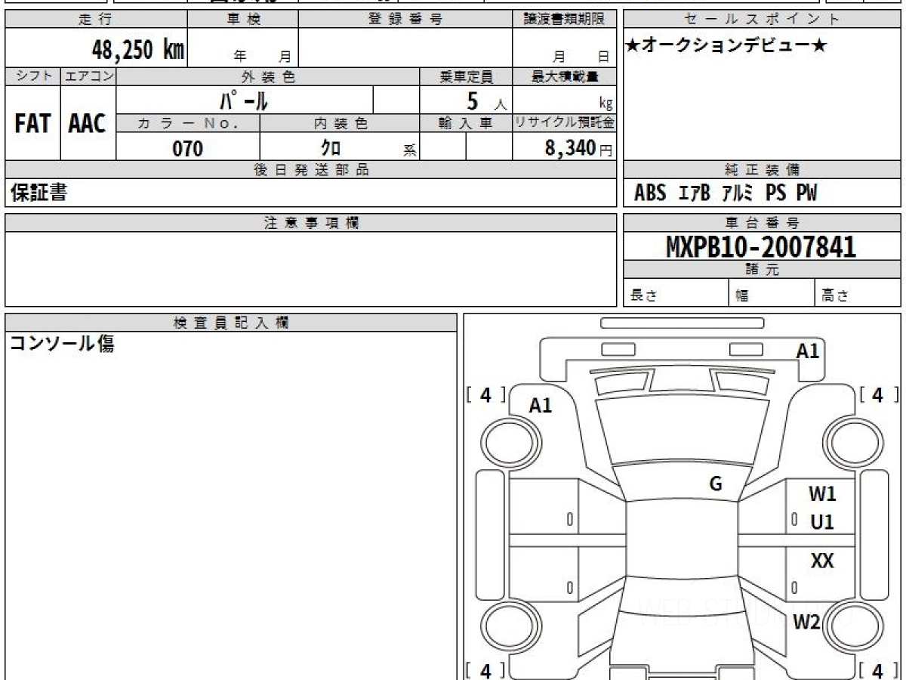Click the W2 damage mark on the diagram
Viewport: 906px width, 680px height.
[806, 623]
